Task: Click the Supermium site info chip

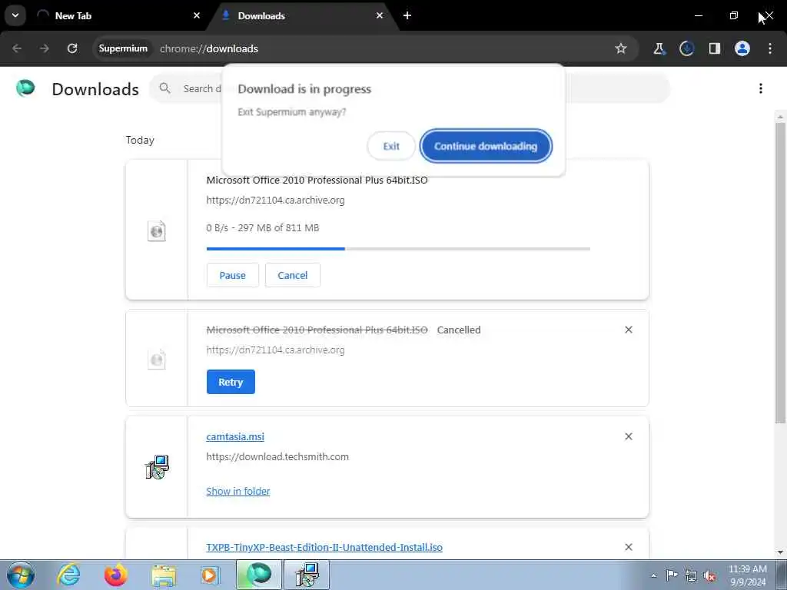Action: tap(123, 48)
